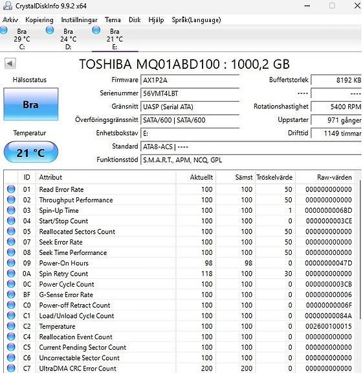363x373 pixels.
Task: Select the Read Error Rate attribute text
Action: coord(61,189)
